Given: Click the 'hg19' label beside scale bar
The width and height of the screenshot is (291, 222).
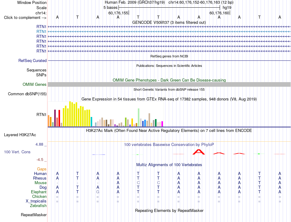Looking at the screenshot, I should 227,8.
